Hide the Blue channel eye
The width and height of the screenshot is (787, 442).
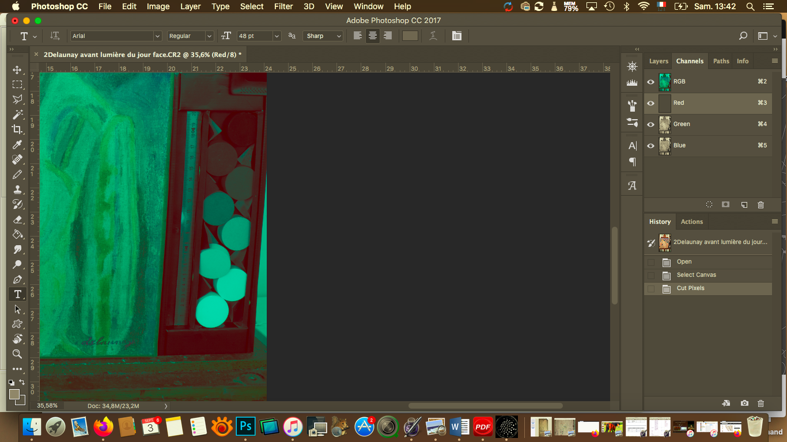(x=651, y=146)
